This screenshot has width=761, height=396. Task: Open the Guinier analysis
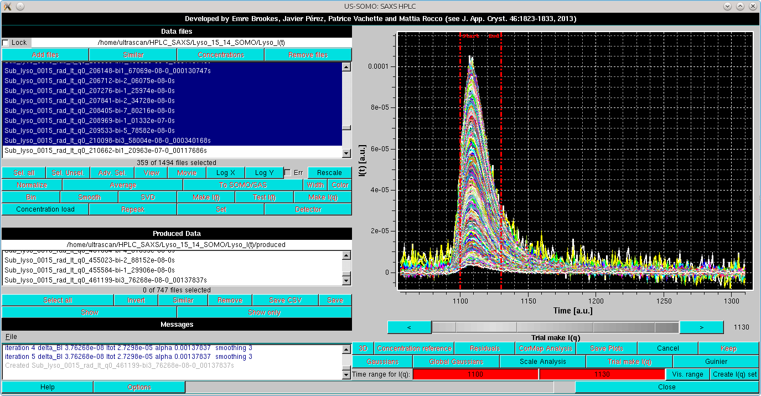716,361
